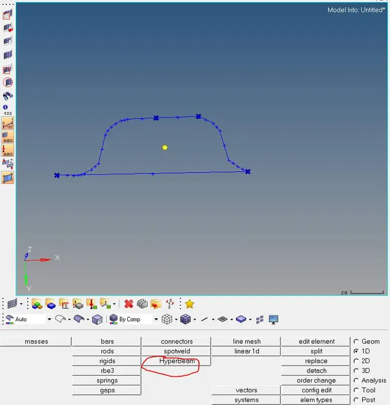Select the Post radio button

(356, 400)
